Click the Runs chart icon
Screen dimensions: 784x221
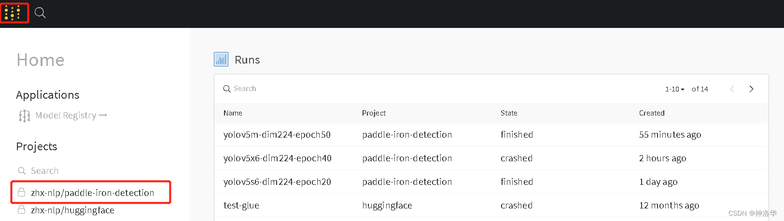[221, 59]
